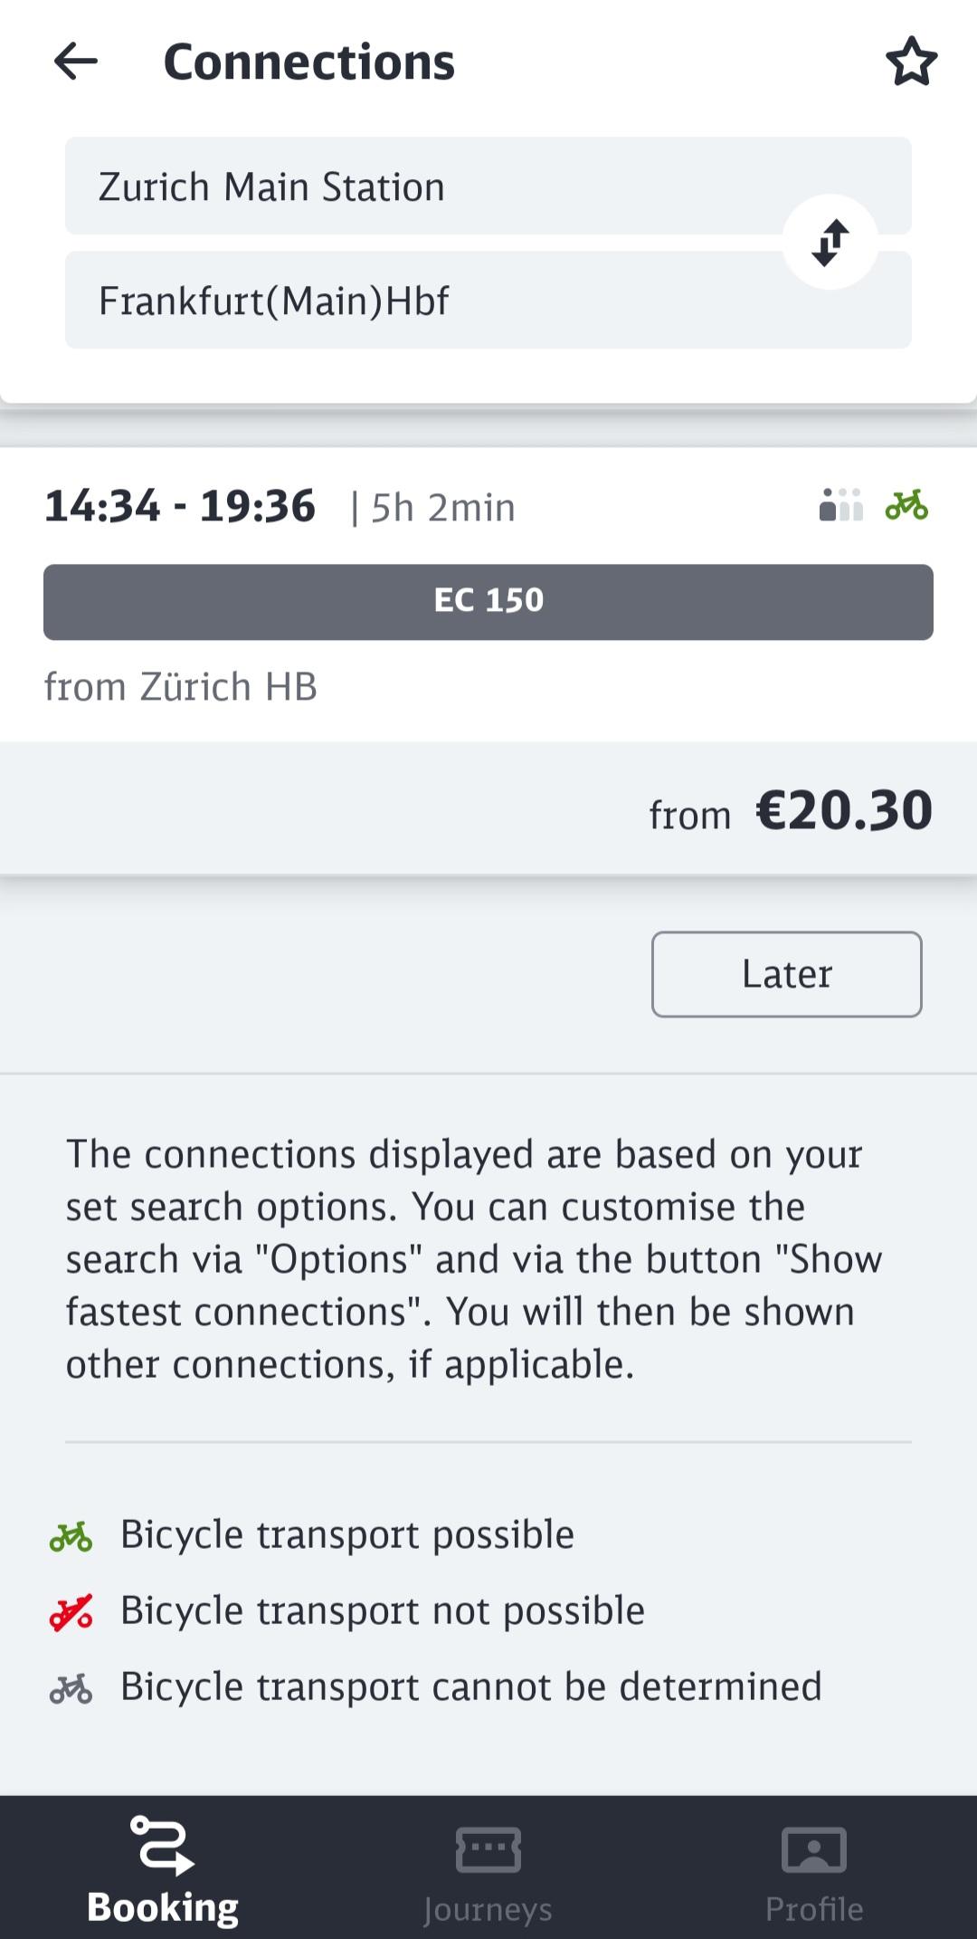
Task: Switch to the Profile tab
Action: pyautogui.click(x=814, y=1867)
